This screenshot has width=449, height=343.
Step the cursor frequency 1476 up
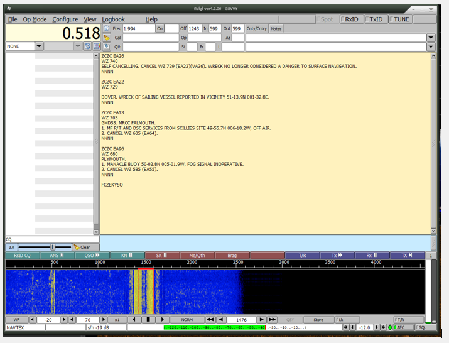click(x=261, y=320)
